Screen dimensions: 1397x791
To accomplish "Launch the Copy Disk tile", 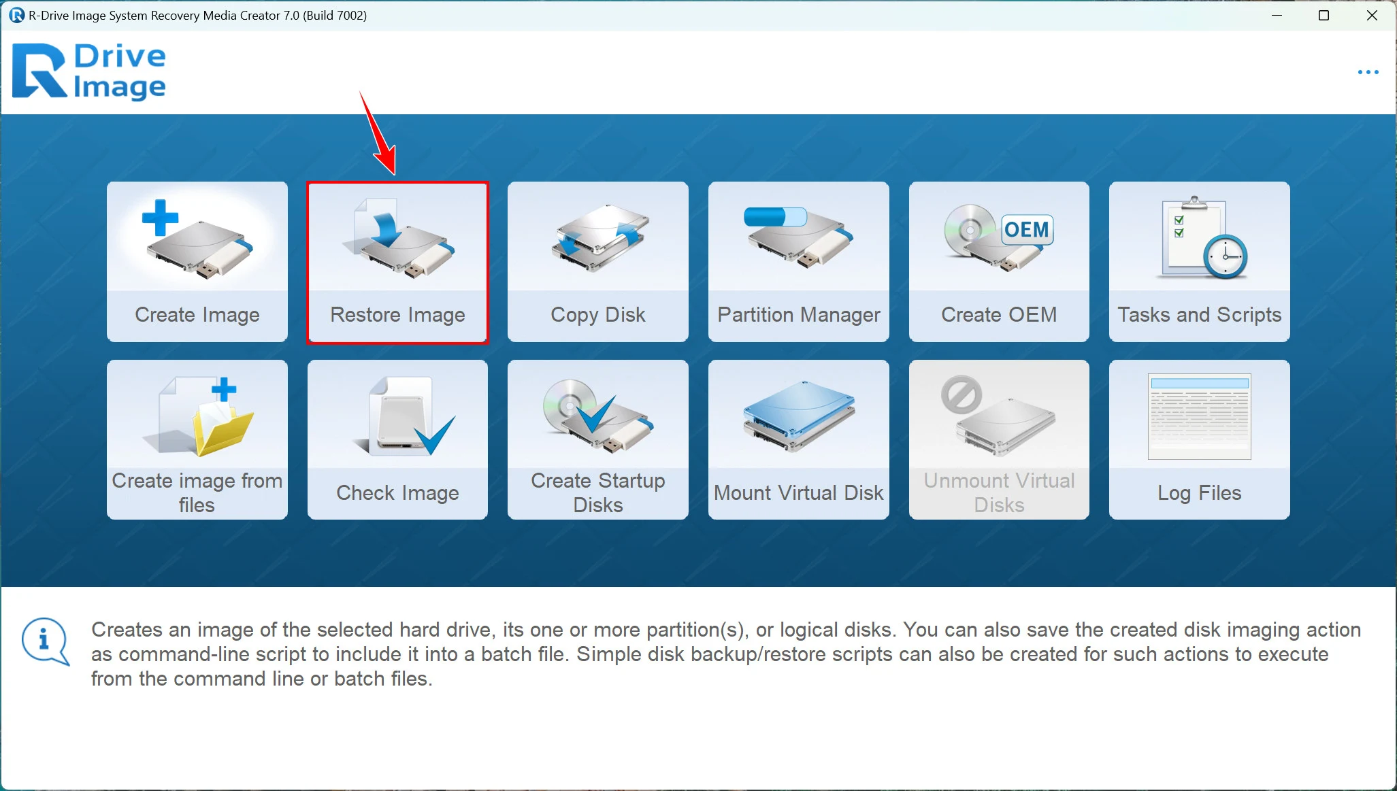I will point(597,262).
